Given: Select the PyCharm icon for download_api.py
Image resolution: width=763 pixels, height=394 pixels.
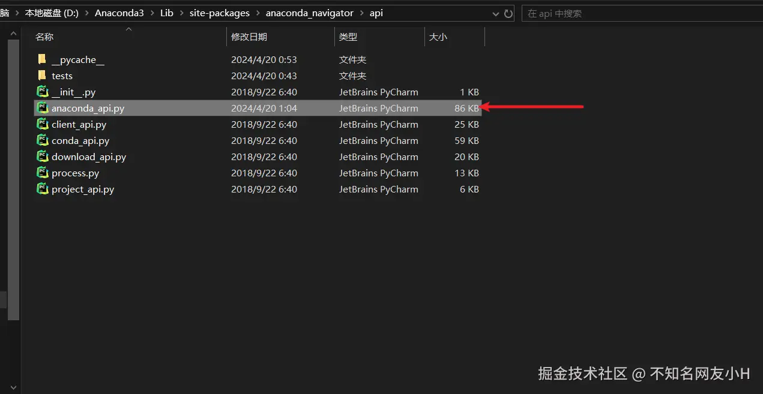Looking at the screenshot, I should pos(42,157).
